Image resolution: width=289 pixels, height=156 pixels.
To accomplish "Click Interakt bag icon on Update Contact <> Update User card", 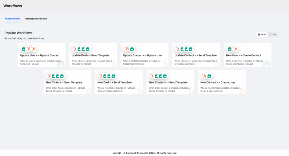I will pos(132,49).
